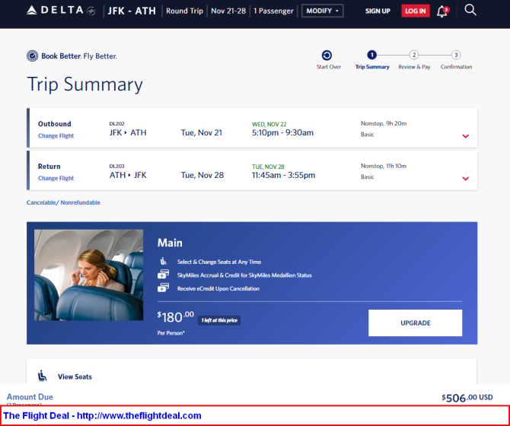Open the MODIFY dropdown

click(322, 11)
